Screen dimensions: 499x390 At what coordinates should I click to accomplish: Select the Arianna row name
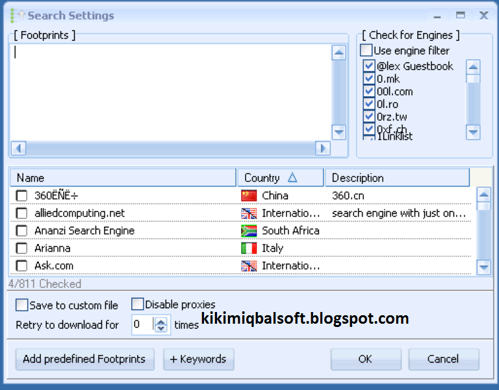53,248
